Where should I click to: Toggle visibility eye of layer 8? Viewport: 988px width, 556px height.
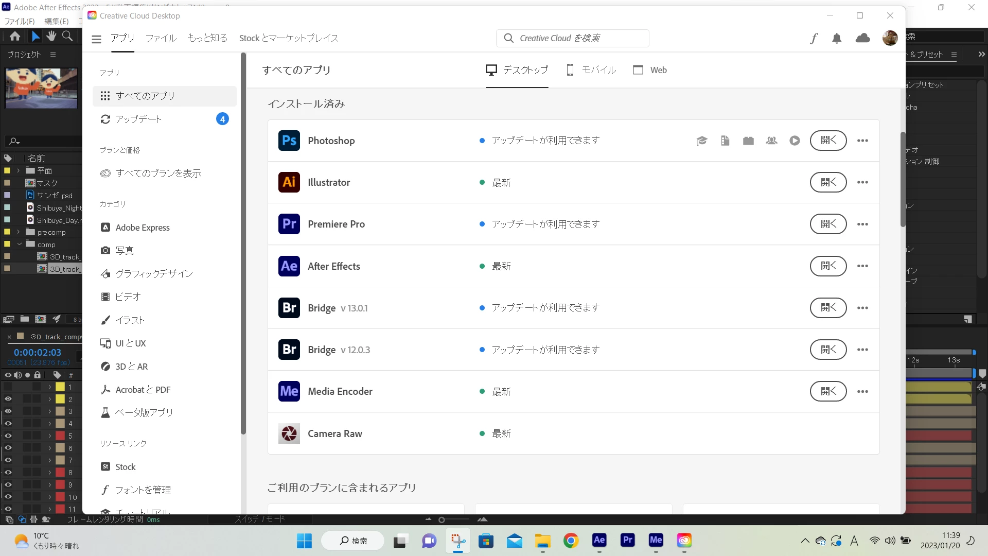[x=8, y=472]
